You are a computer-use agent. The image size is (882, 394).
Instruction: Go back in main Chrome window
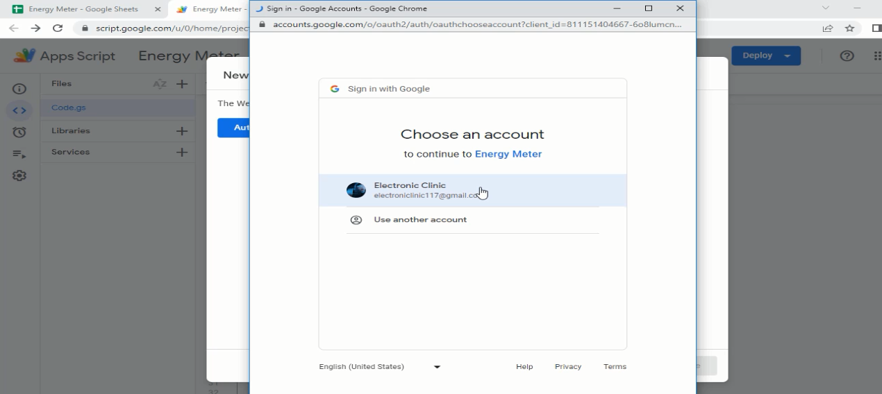pyautogui.click(x=14, y=28)
